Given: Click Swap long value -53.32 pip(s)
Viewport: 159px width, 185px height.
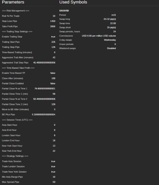Looking at the screenshot, I should click(x=109, y=19).
